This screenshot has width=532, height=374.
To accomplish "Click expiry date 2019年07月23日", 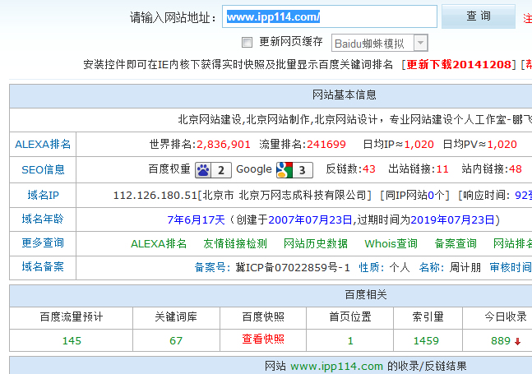I will tap(452, 219).
